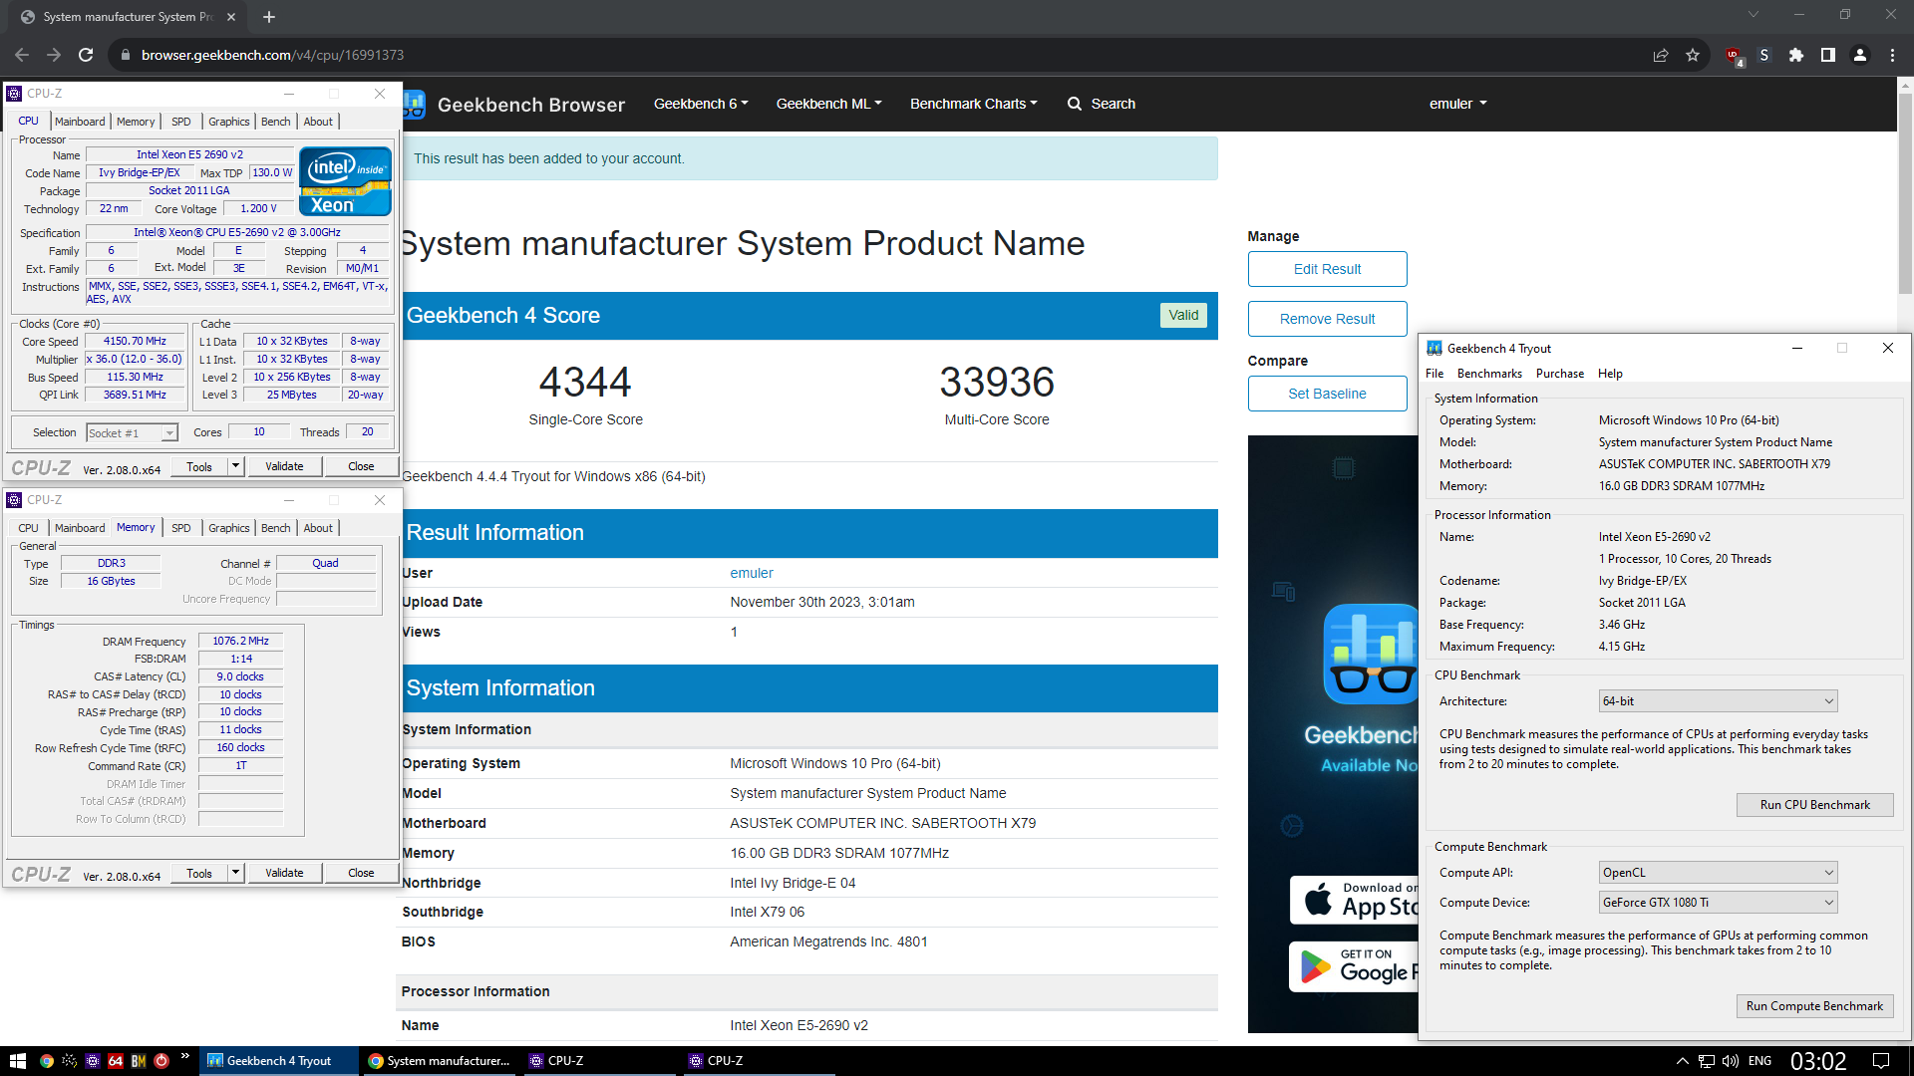
Task: Open the emuler account dropdown
Action: (x=1457, y=104)
